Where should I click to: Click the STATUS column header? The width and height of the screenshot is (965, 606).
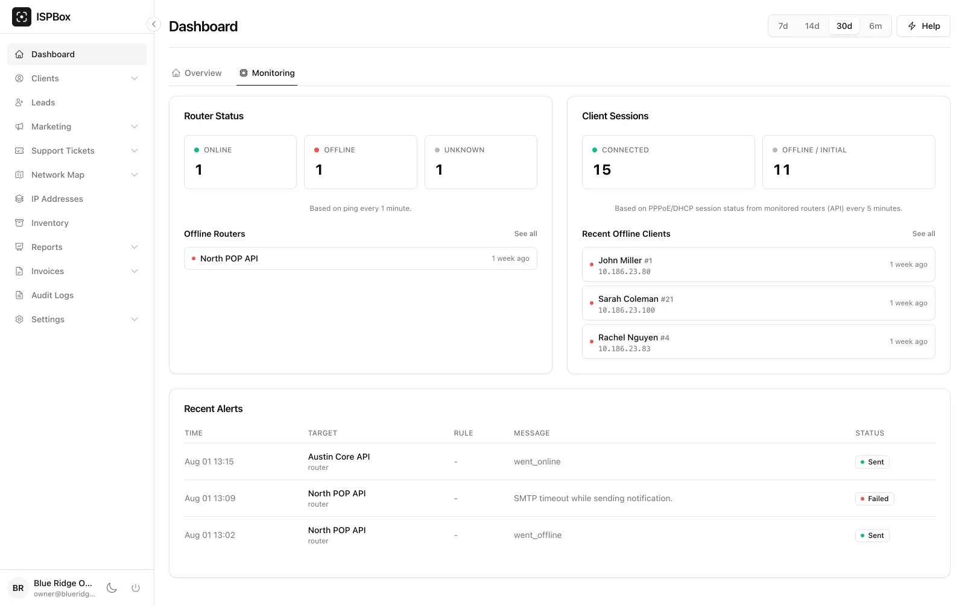(x=870, y=433)
